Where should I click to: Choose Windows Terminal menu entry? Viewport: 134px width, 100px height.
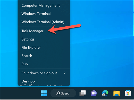[44, 14]
